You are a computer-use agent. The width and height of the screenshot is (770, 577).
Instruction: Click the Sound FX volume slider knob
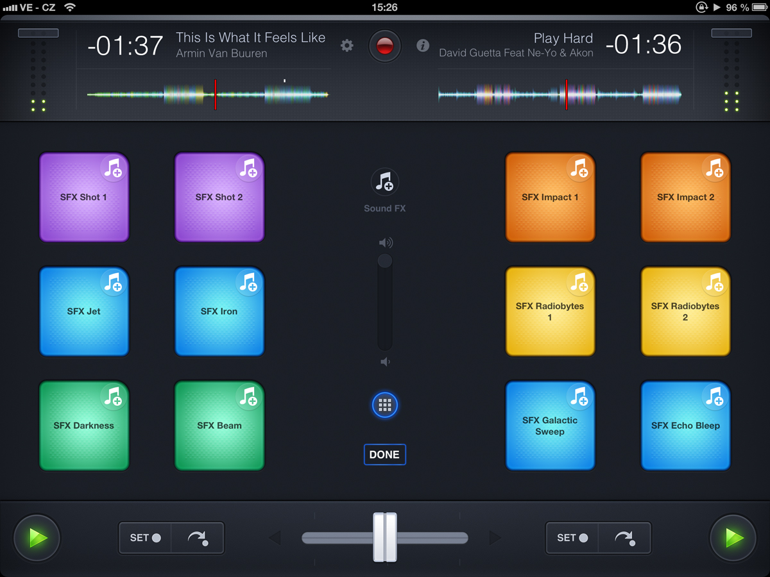(385, 261)
